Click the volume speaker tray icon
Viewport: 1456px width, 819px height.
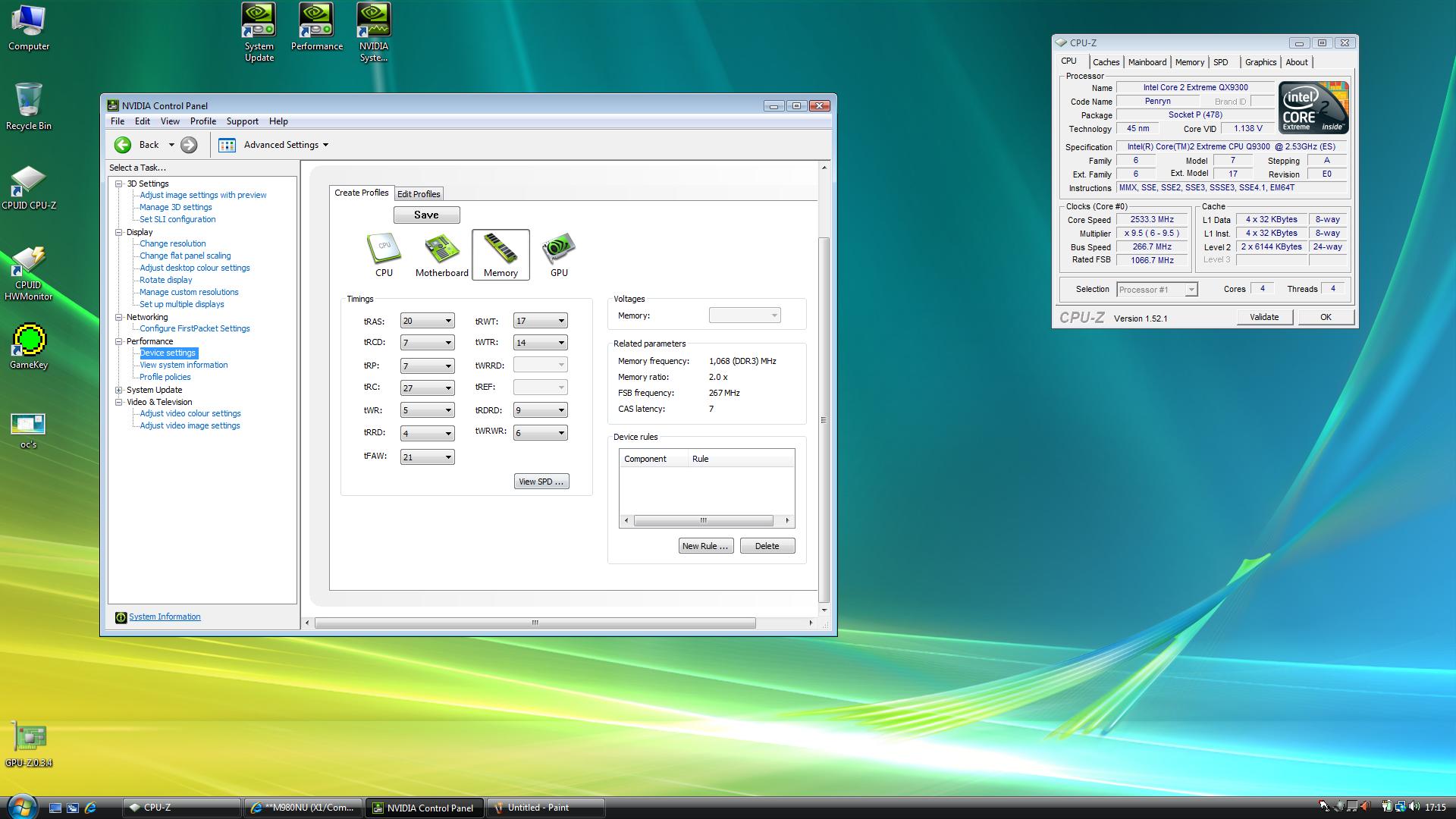click(x=1414, y=807)
